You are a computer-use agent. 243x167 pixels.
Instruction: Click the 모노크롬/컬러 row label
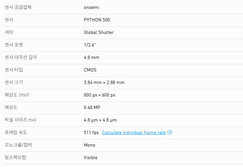tap(18, 145)
